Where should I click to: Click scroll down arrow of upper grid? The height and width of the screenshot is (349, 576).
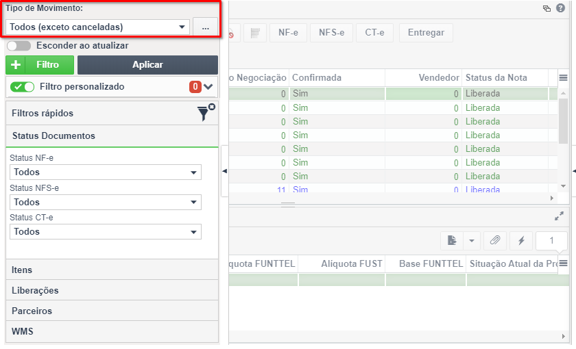coord(563,187)
